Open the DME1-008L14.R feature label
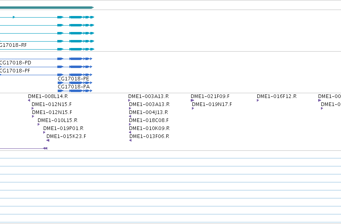This screenshot has height=224, width=341. [48, 96]
